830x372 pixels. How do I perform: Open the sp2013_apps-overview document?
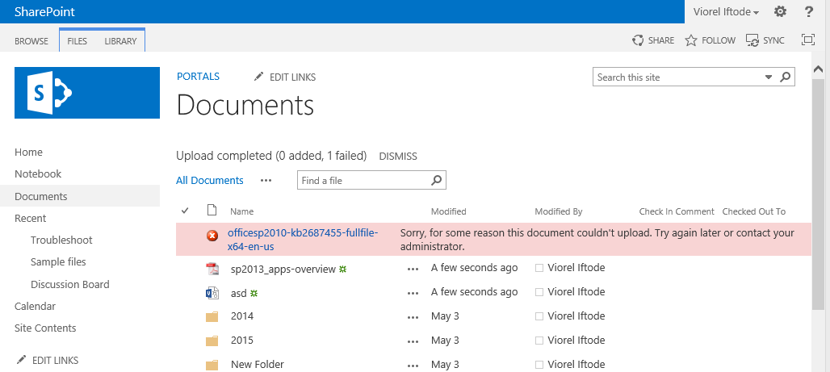coord(283,269)
